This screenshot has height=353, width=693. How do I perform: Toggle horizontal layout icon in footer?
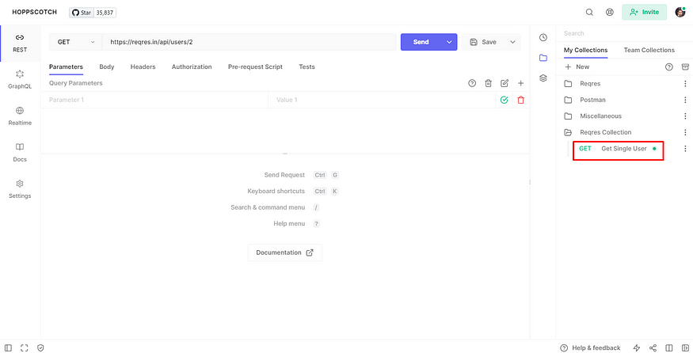(x=669, y=348)
